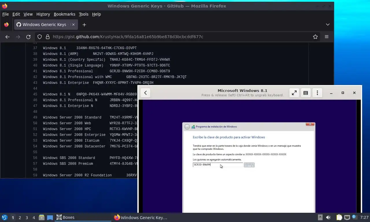Click the key FHQNR-XYXYC-8PMHT-TV4PH-DRQ3H
370x222 pixels.
(123, 83)
